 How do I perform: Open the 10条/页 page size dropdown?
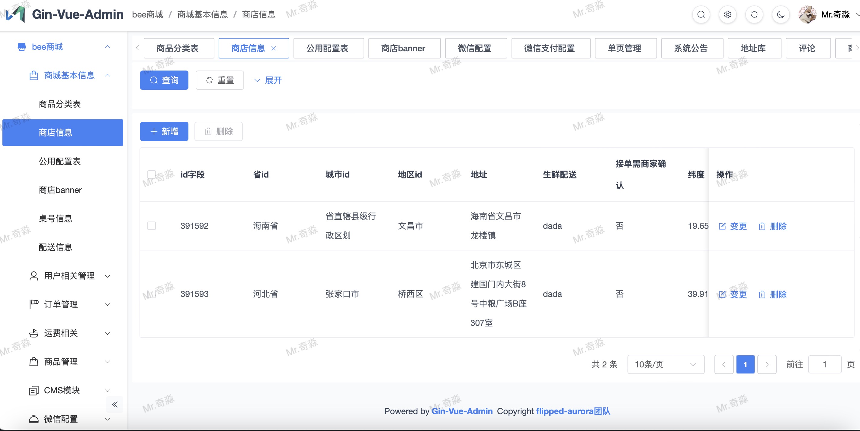666,364
